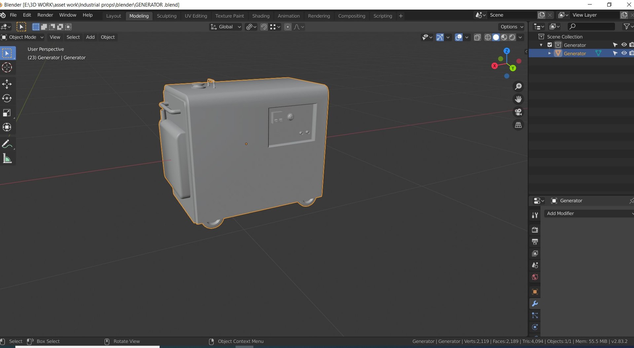Activate the Transform tool
Image resolution: width=634 pixels, height=348 pixels.
click(7, 127)
